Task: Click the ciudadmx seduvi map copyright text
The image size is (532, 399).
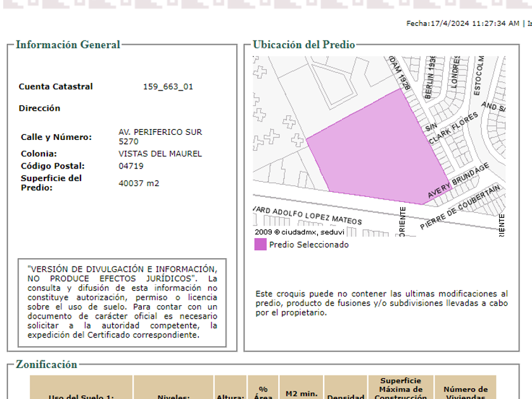Action: 295,232
